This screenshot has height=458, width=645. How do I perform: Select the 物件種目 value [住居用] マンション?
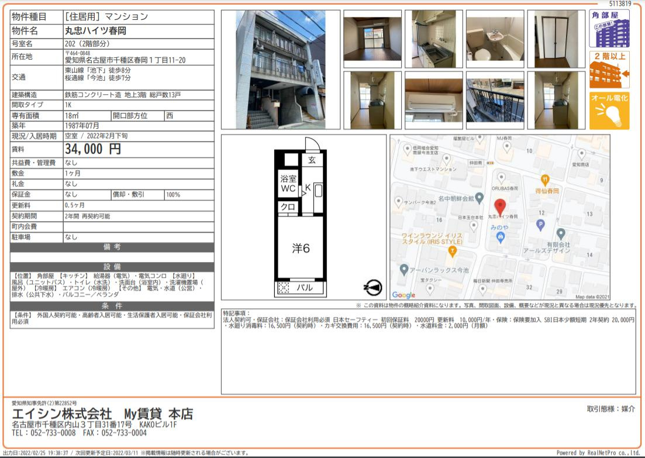106,17
